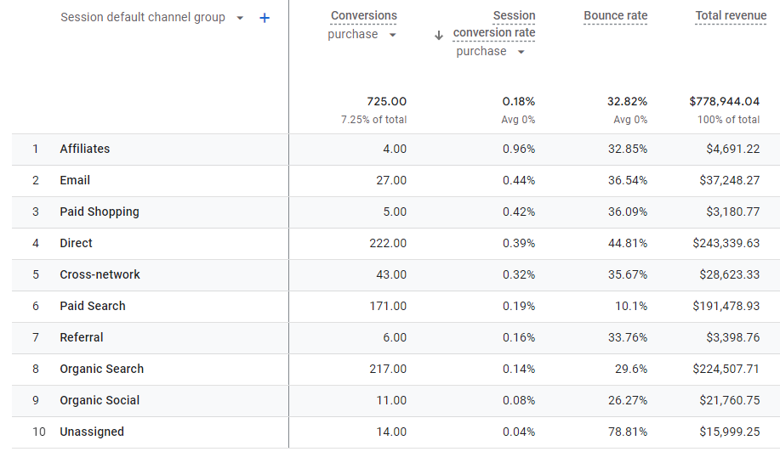Click the Session conversion rate header

click(x=494, y=25)
